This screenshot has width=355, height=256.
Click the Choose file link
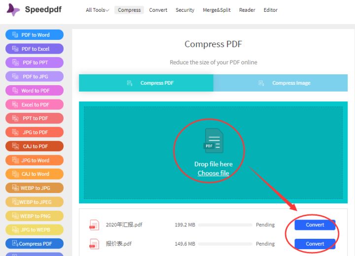[x=213, y=173]
